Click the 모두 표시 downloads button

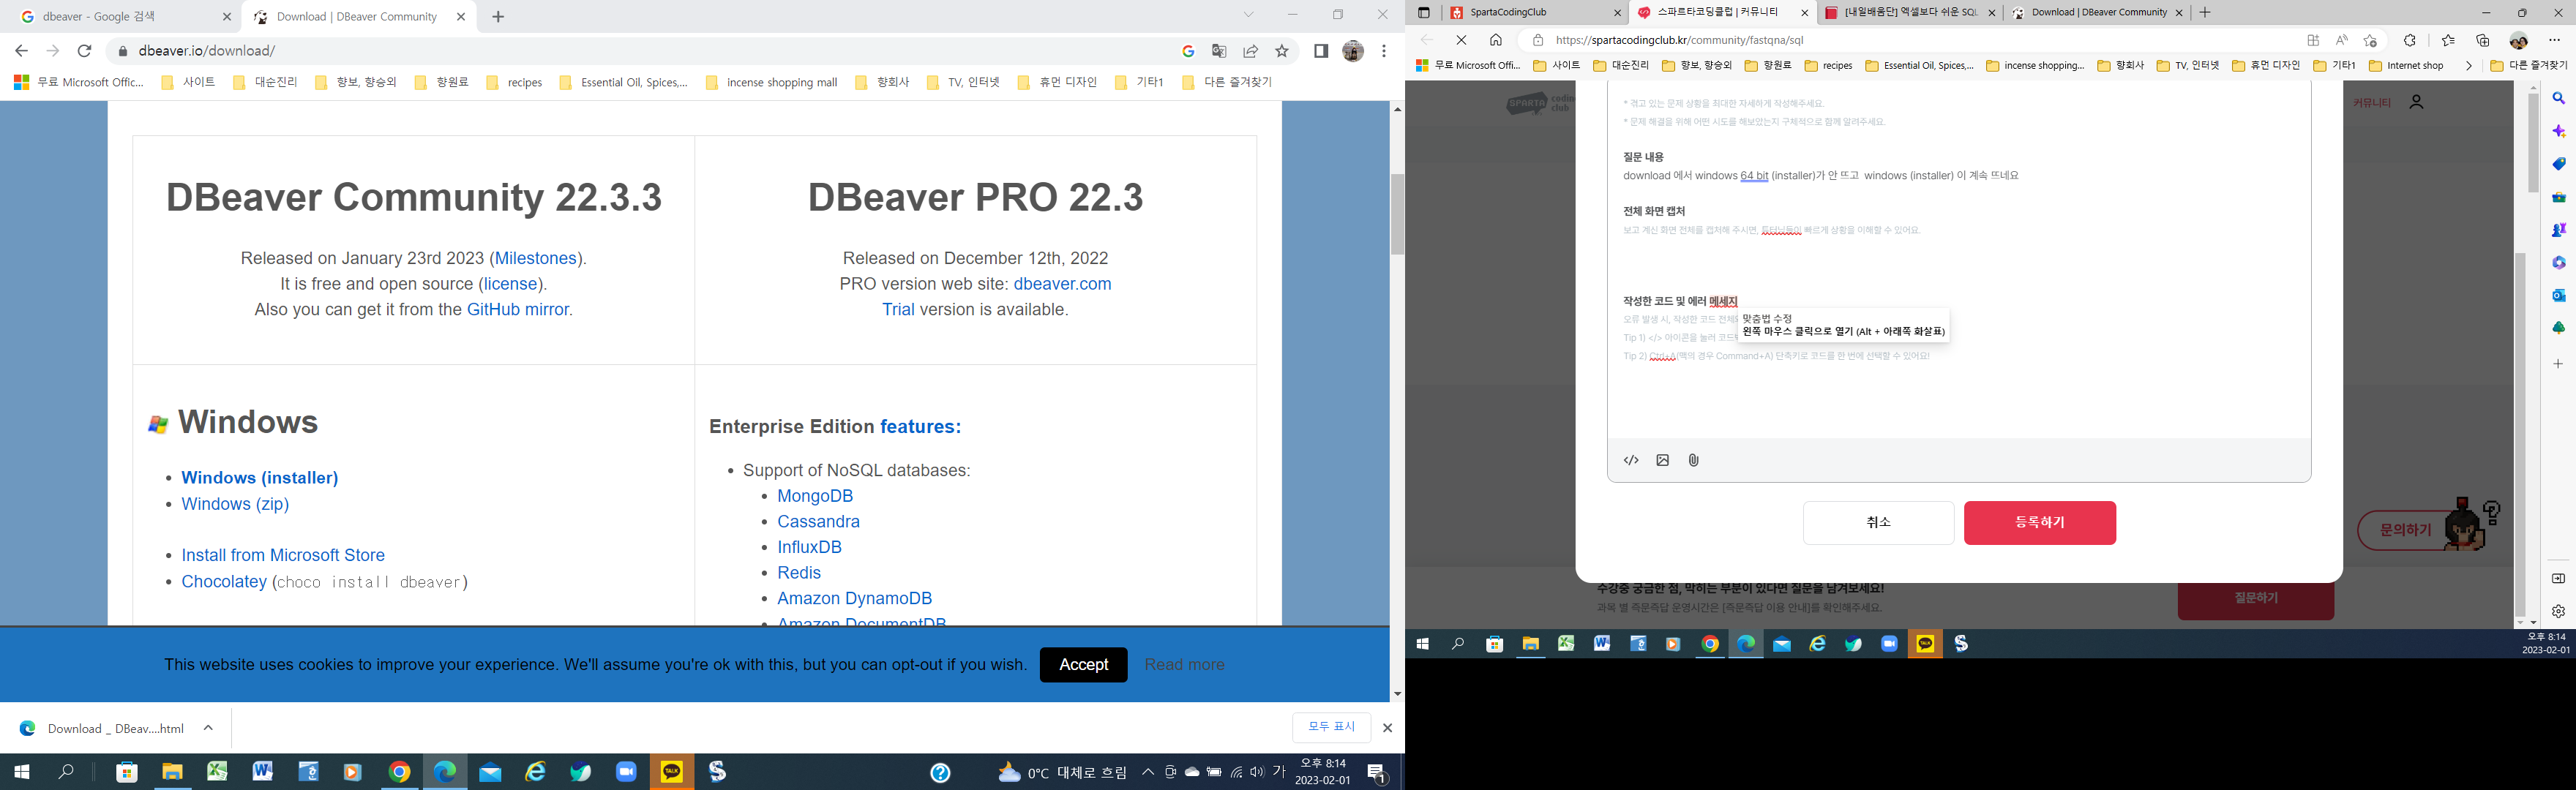click(1331, 727)
